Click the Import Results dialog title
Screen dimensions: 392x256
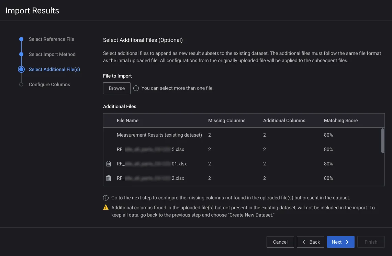pyautogui.click(x=32, y=11)
